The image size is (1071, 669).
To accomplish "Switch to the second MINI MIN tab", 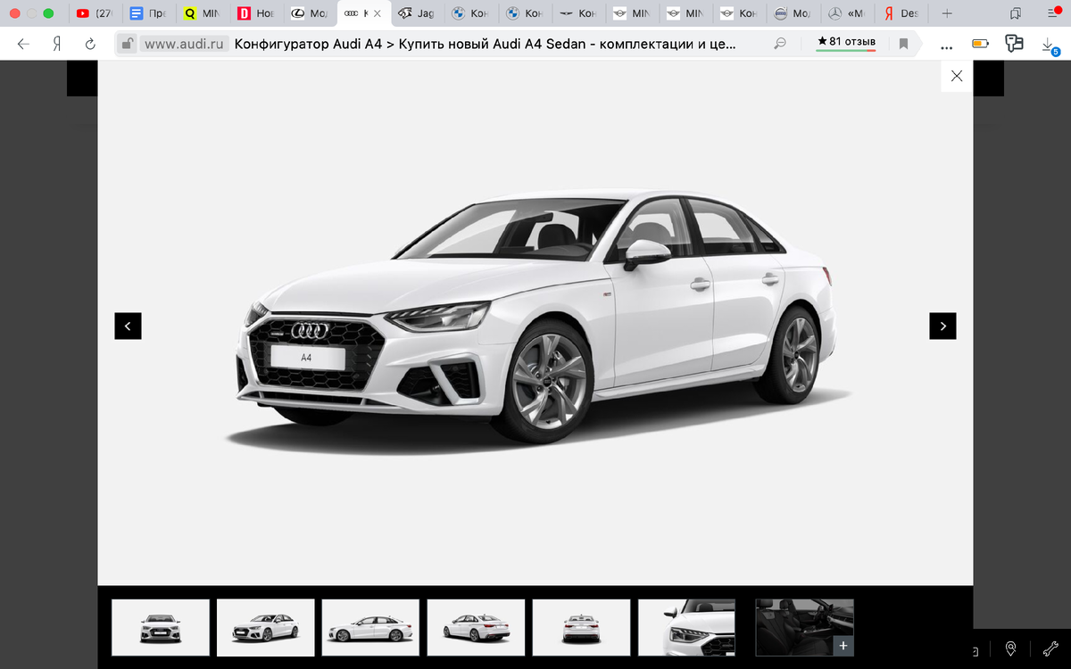I will [685, 13].
